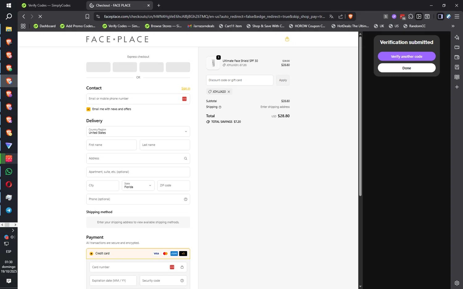The height and width of the screenshot is (289, 463).
Task: Select the Credit card payment radio button
Action: [91, 254]
